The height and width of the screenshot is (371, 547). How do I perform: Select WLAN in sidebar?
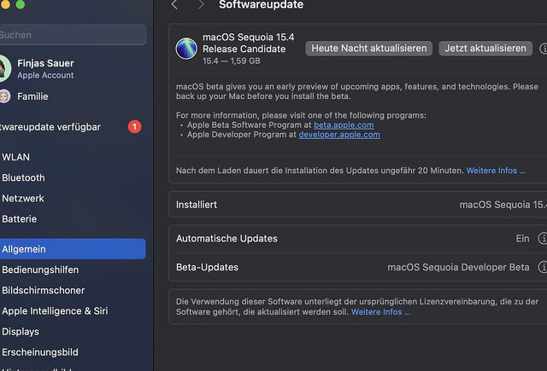click(15, 157)
